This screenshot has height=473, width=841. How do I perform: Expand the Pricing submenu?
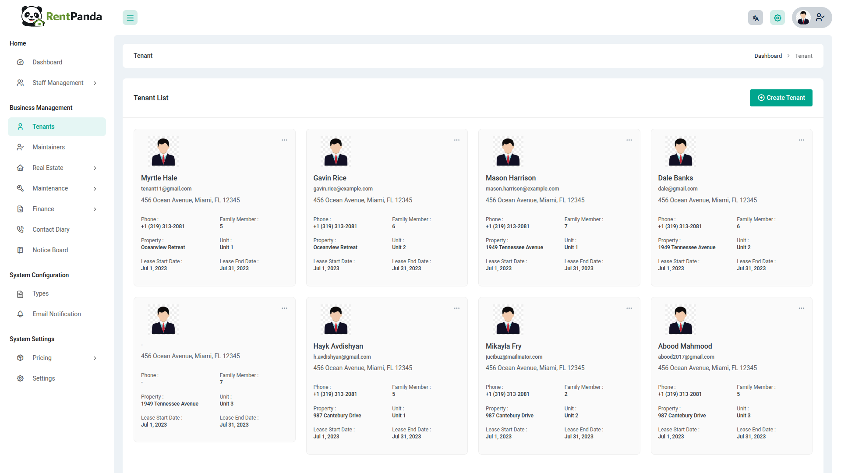42,358
